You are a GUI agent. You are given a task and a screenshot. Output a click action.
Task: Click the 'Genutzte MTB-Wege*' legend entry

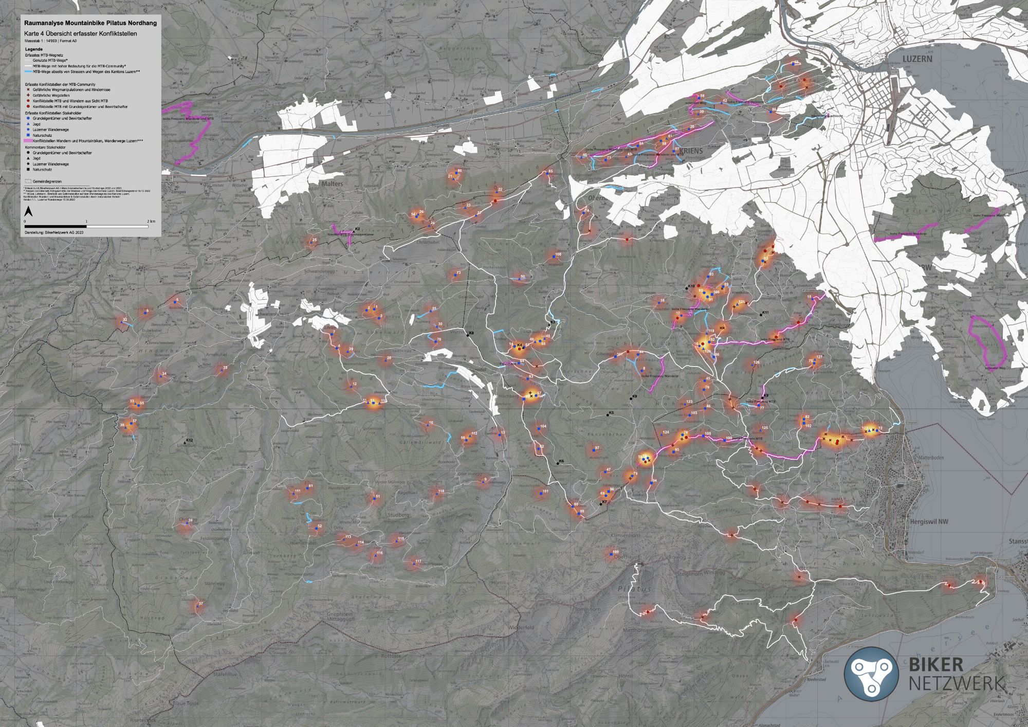pyautogui.click(x=50, y=60)
